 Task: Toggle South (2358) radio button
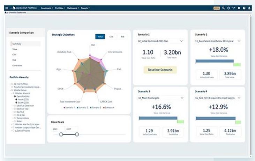16,103
